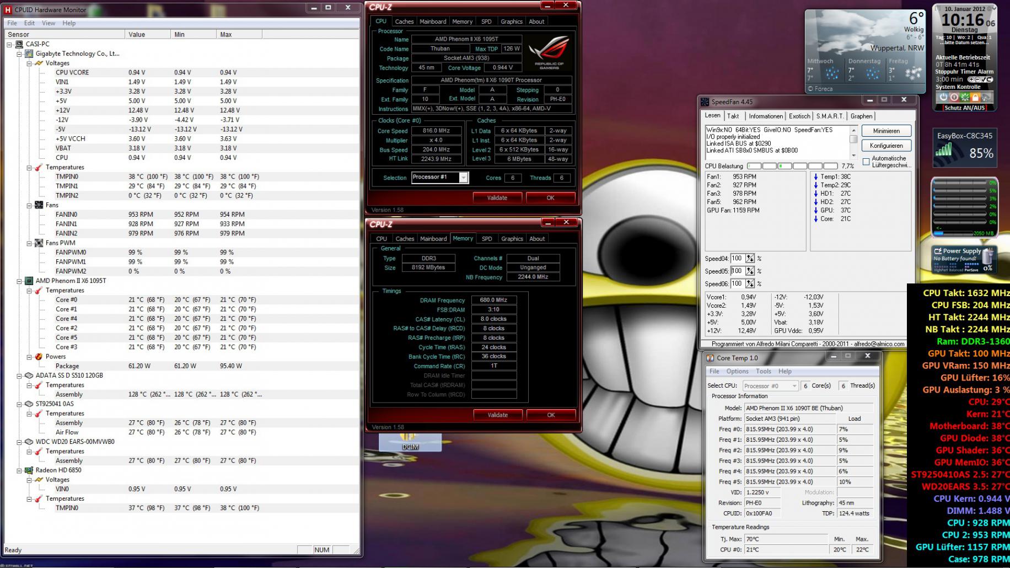Open the Processor #1 selection dropdown in CPU-Z
The image size is (1010, 568).
point(464,178)
